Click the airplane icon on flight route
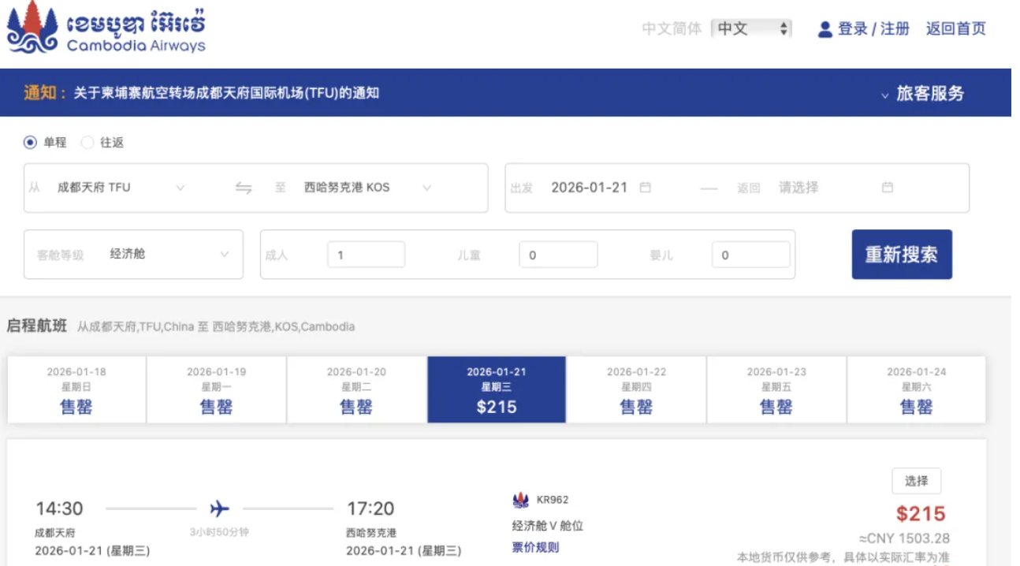 pyautogui.click(x=220, y=508)
